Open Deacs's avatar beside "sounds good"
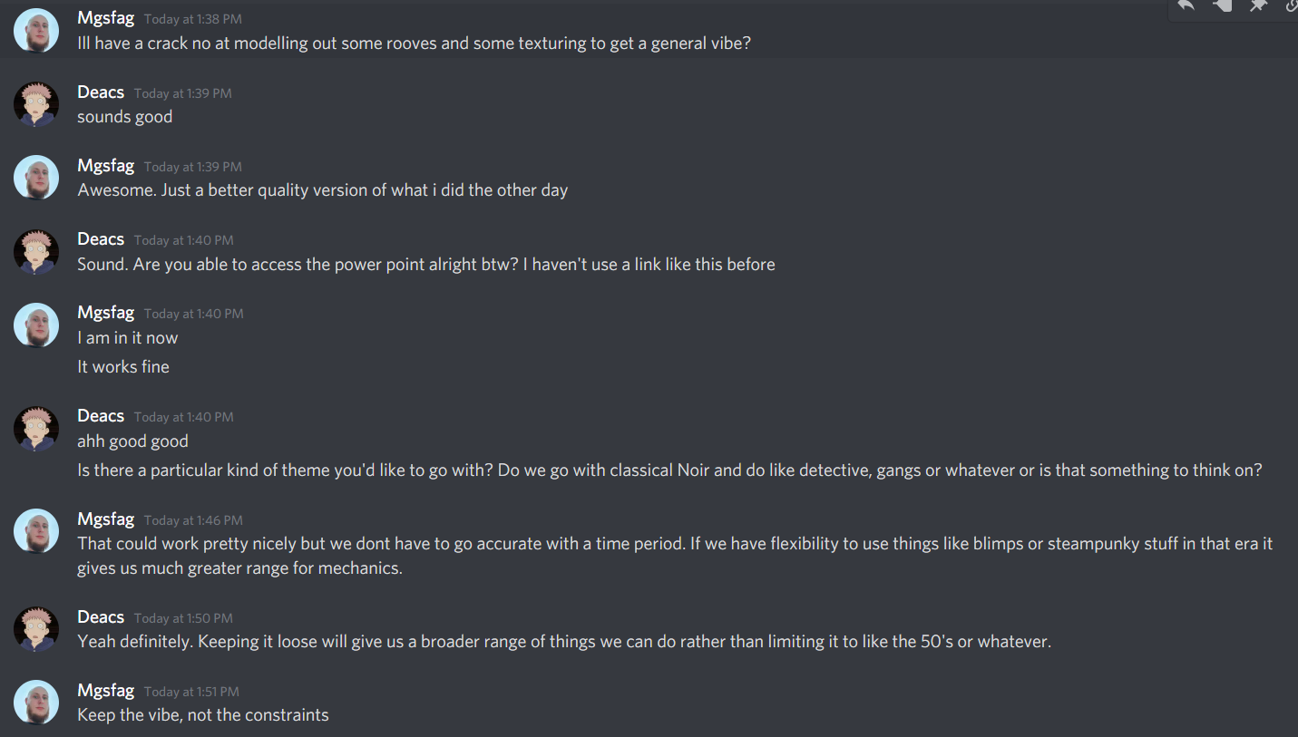 tap(36, 104)
